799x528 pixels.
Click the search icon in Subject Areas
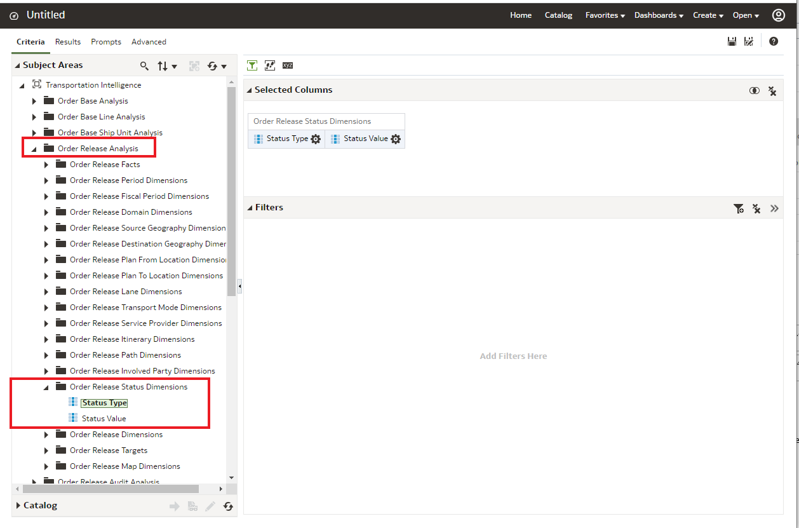pos(145,65)
